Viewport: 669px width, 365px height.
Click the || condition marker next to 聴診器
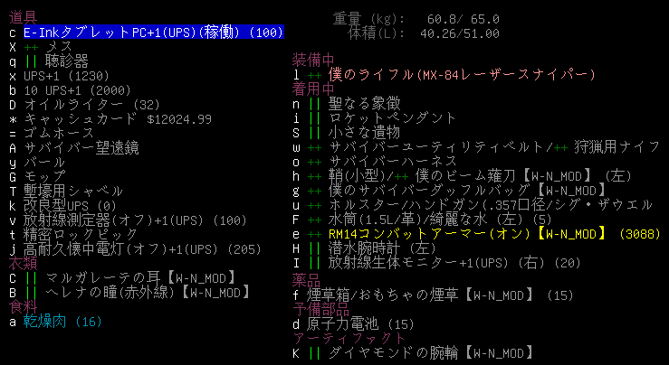32,61
